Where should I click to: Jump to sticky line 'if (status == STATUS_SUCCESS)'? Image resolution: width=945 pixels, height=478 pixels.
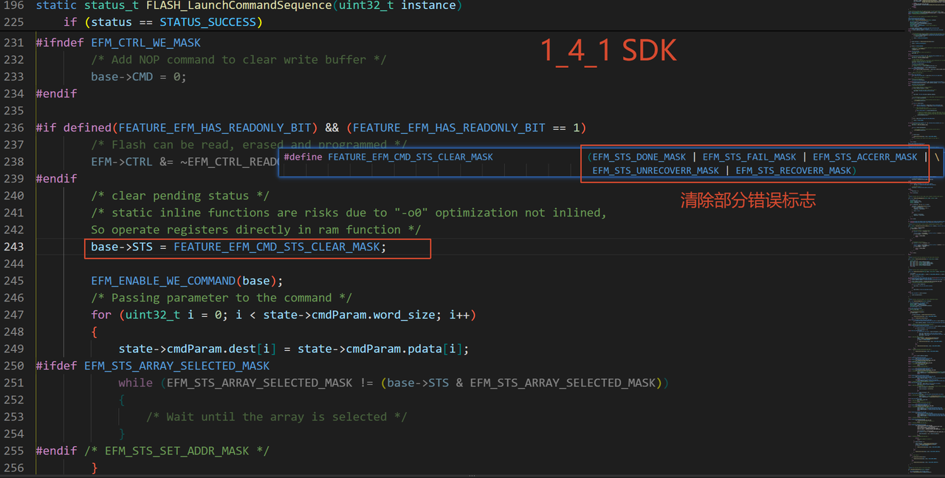pyautogui.click(x=163, y=22)
